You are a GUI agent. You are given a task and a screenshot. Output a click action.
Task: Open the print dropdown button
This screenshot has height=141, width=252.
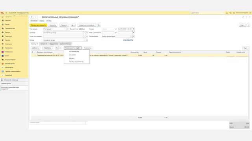[73, 25]
